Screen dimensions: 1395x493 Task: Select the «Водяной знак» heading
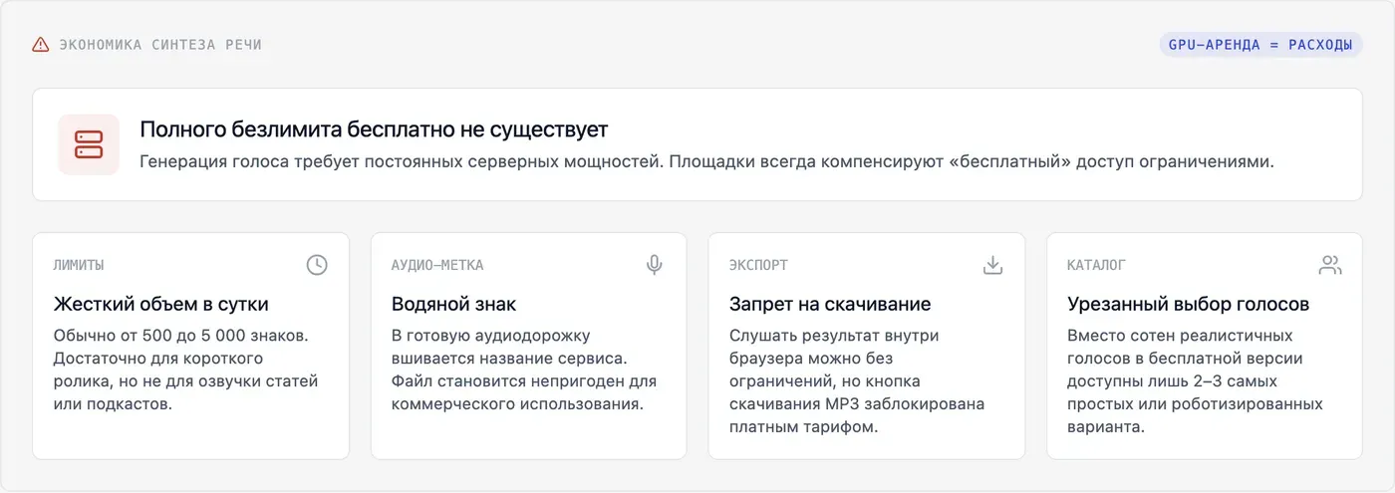tap(453, 304)
